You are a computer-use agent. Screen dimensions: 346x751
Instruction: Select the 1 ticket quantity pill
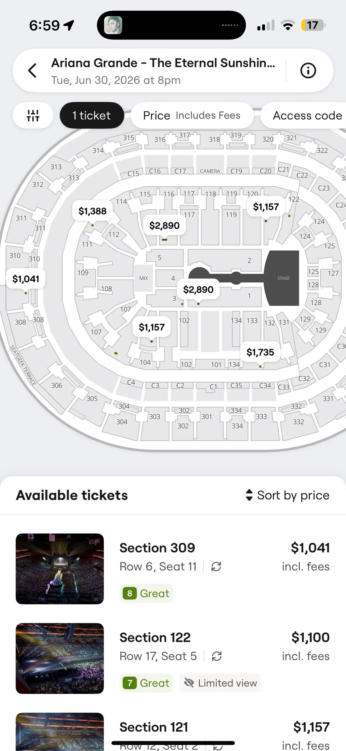[x=92, y=115]
